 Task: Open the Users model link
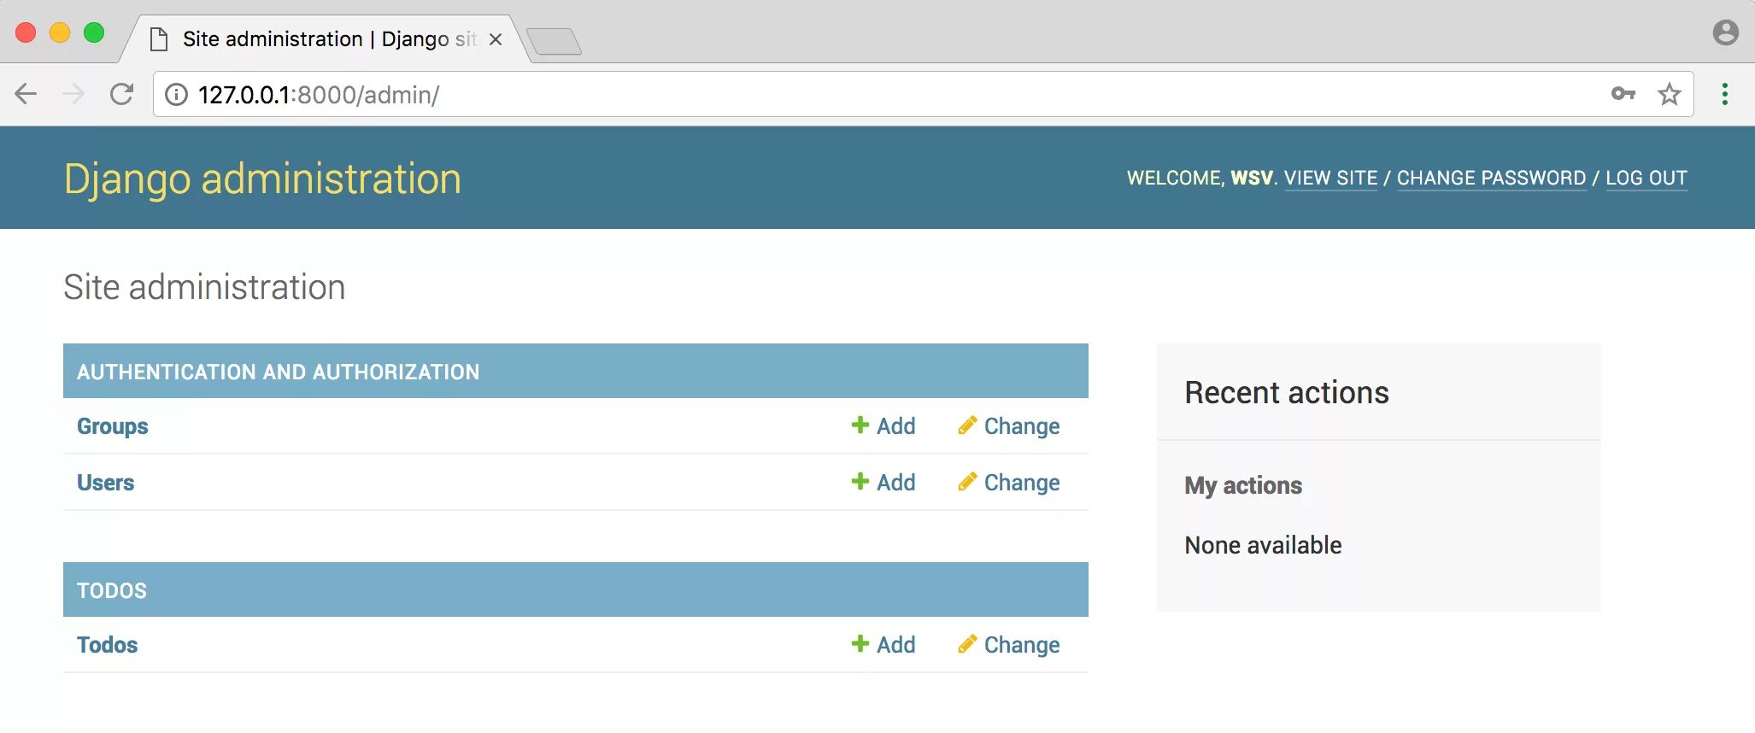point(105,482)
